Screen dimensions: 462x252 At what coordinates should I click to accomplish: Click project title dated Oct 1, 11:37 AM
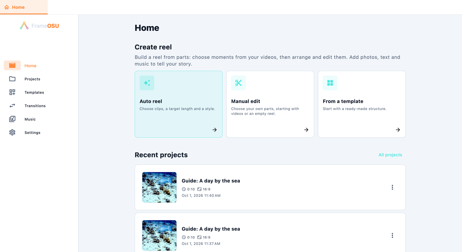211,229
